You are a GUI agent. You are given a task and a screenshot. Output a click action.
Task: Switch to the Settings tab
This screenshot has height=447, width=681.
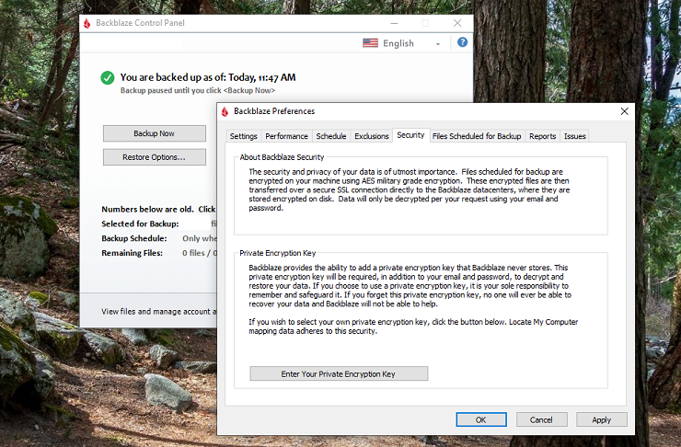point(243,136)
